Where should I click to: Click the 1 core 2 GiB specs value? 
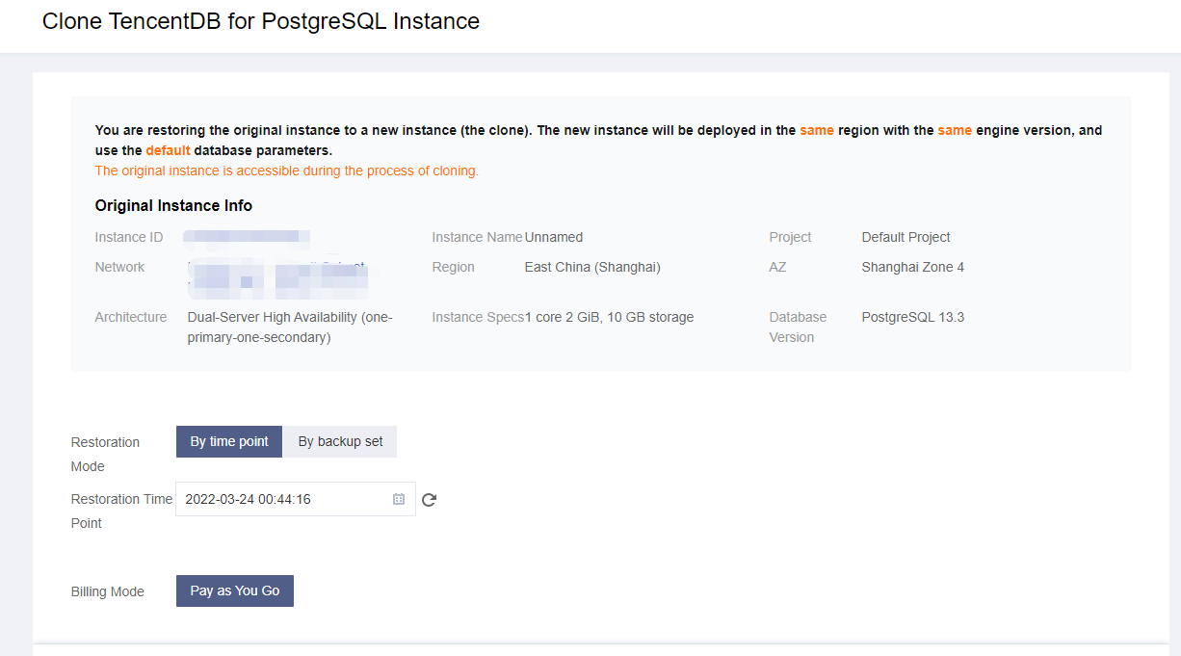[609, 317]
